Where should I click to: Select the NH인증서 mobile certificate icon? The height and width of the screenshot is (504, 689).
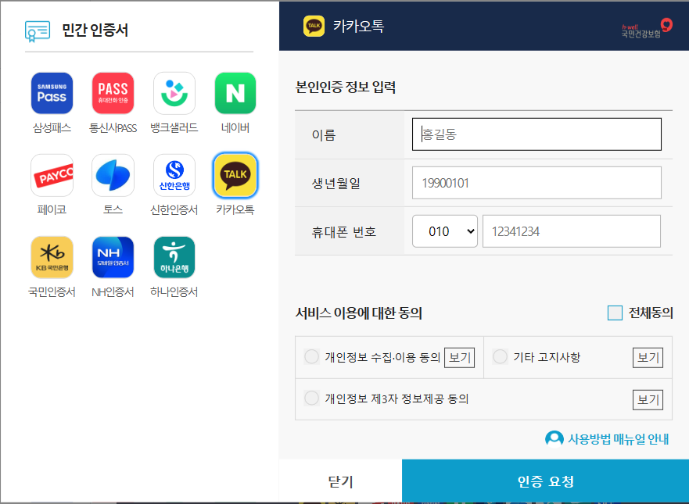tap(113, 257)
